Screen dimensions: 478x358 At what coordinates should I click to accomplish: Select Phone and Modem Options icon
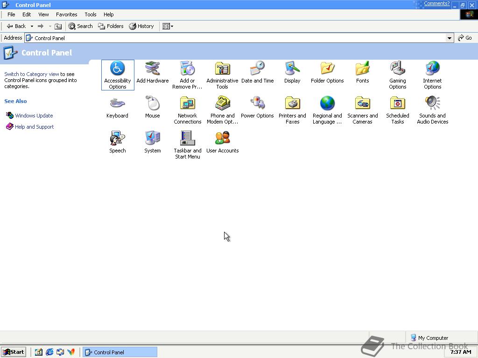pos(222,110)
